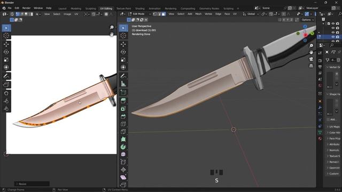This screenshot has width=342, height=192.
Task: Choose the Move tool in 3D viewport
Action: pyautogui.click(x=123, y=44)
